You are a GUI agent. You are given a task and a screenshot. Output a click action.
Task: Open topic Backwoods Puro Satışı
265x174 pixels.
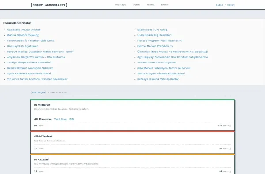click(152, 30)
